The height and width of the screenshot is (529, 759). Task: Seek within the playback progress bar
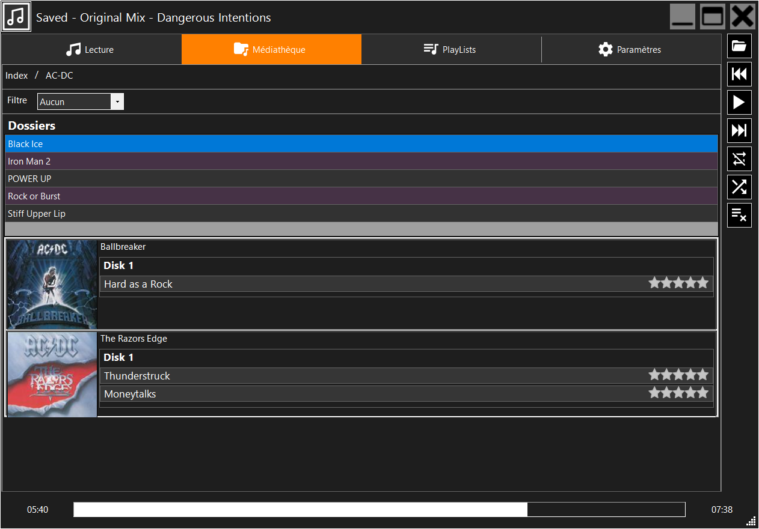tap(379, 509)
